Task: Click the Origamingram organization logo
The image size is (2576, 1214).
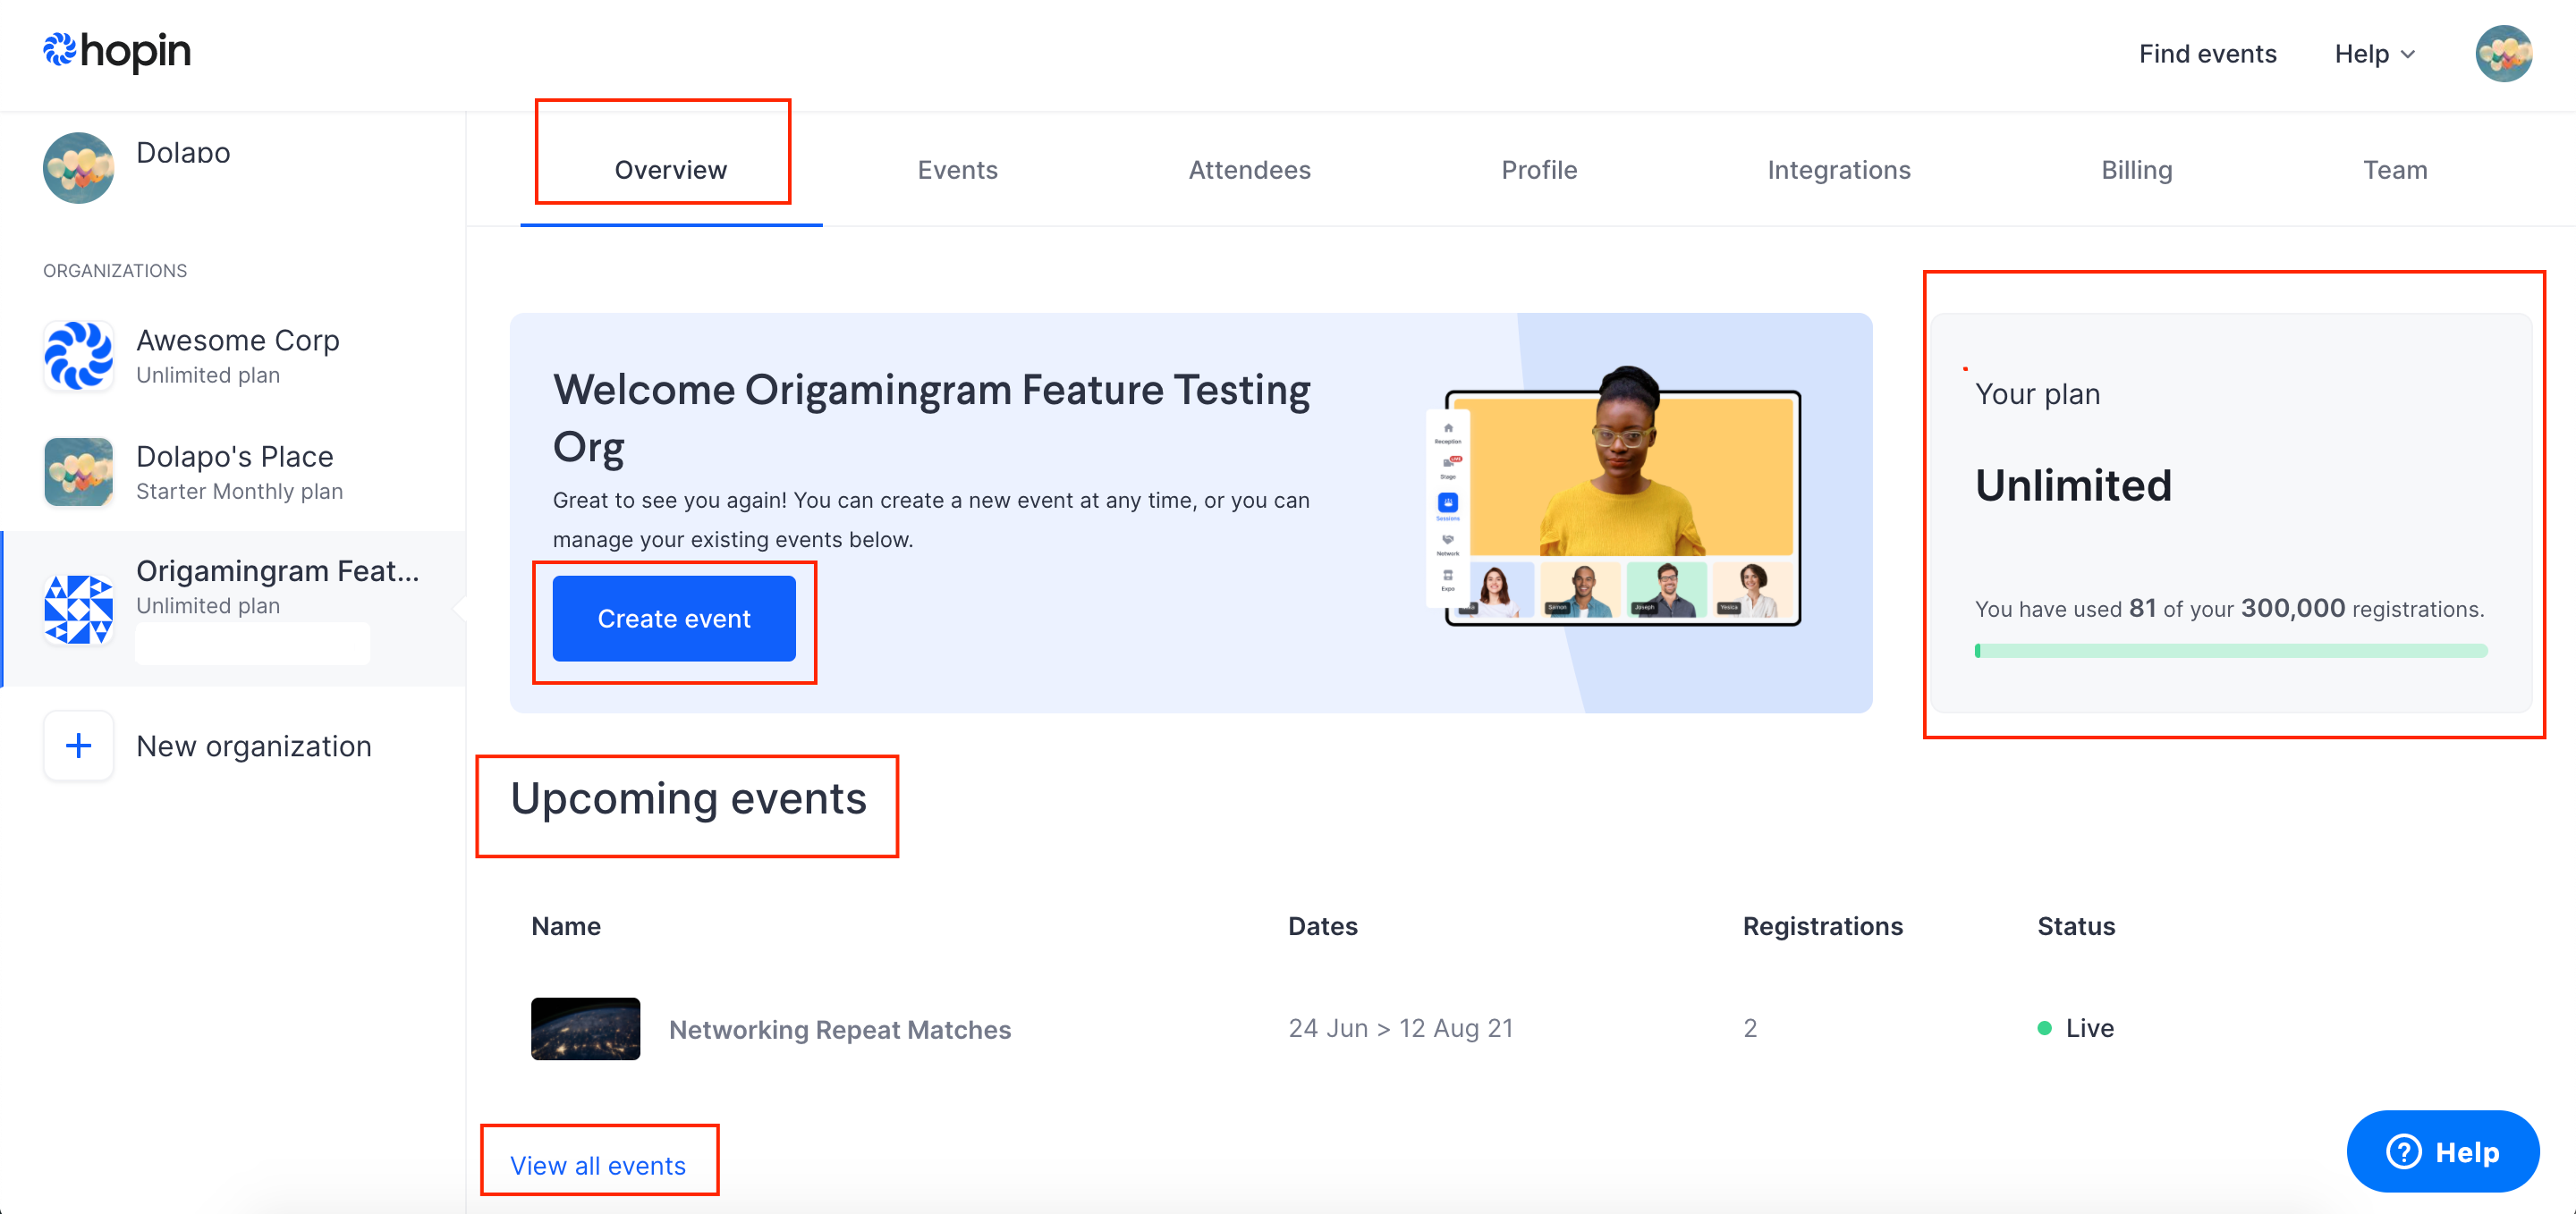Action: click(78, 608)
